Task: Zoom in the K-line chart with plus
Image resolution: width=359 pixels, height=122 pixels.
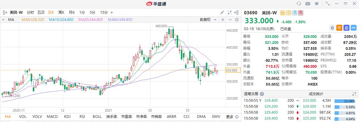Action: (x=223, y=20)
